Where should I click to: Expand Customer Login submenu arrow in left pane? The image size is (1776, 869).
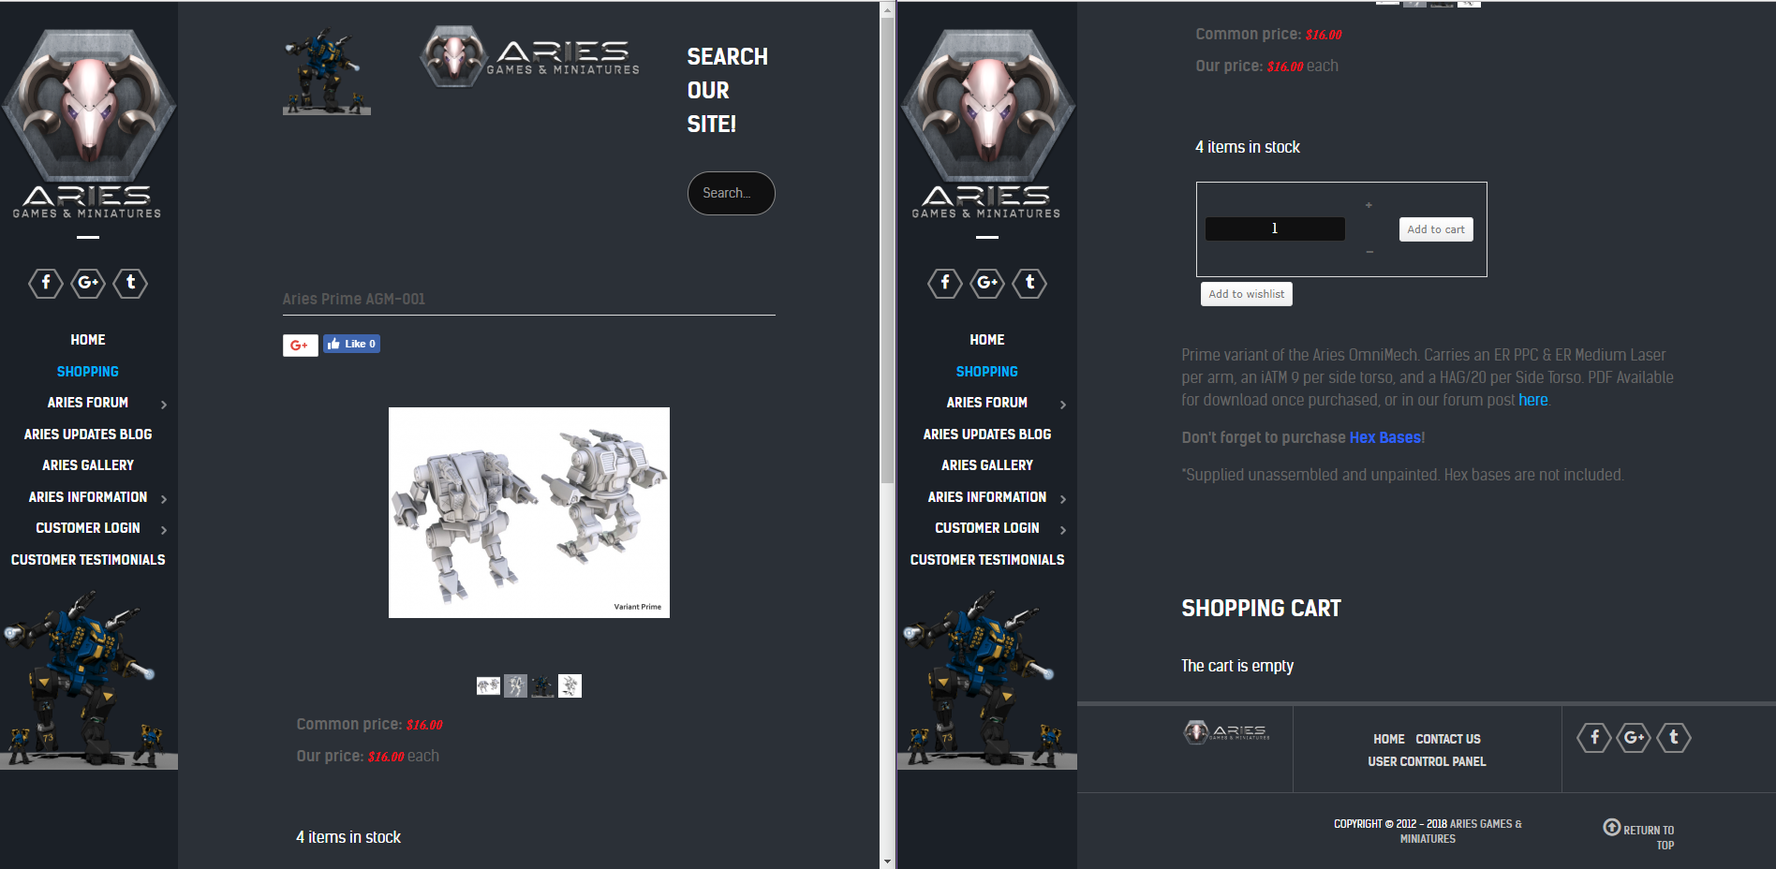click(164, 530)
